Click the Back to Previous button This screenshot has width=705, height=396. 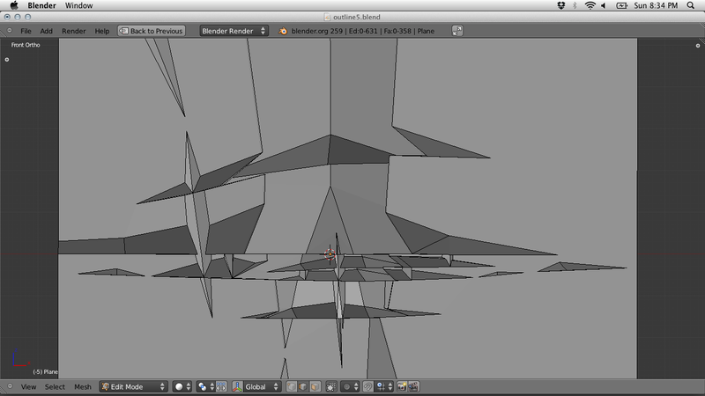pos(152,31)
